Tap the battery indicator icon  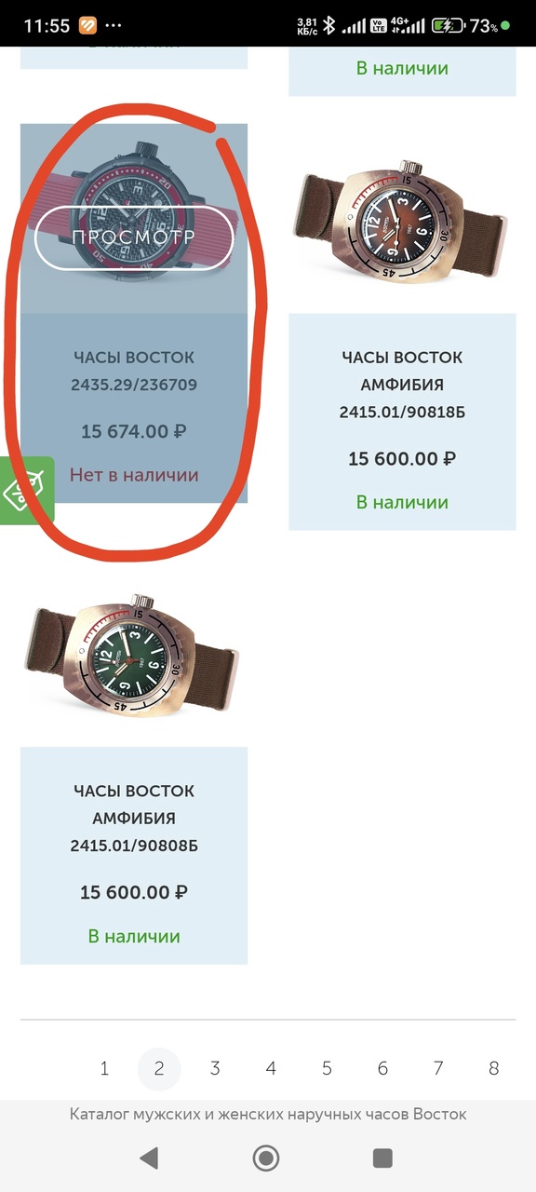tap(449, 26)
